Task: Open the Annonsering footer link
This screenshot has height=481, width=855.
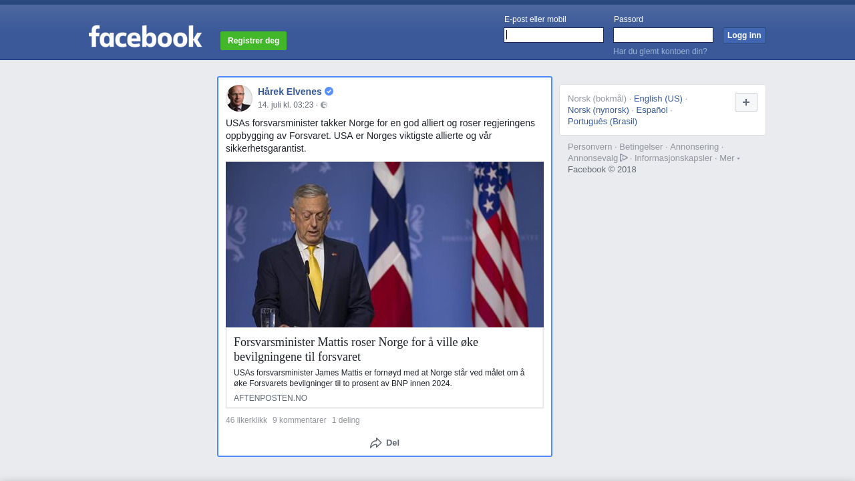Action: tap(695, 147)
